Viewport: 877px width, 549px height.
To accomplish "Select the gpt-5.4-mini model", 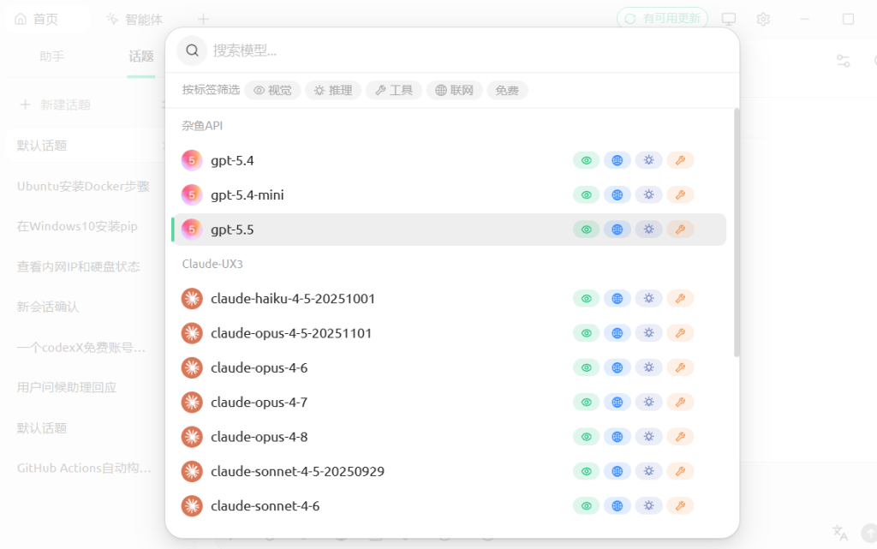I will click(x=449, y=195).
